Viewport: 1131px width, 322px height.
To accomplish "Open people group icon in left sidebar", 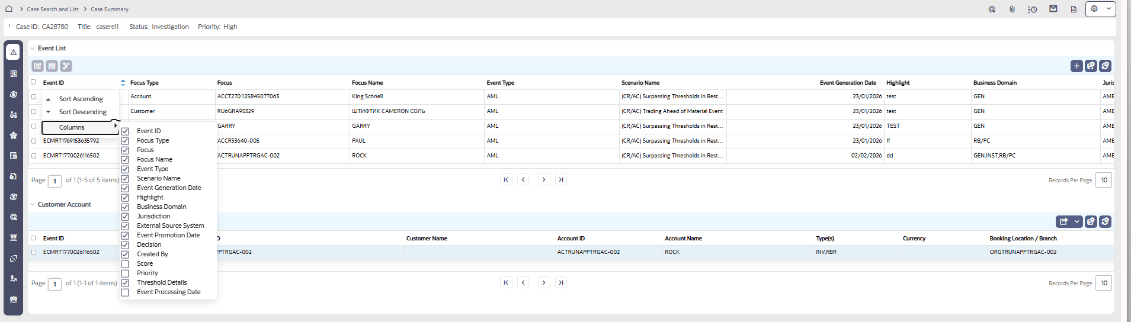I will click(x=13, y=114).
